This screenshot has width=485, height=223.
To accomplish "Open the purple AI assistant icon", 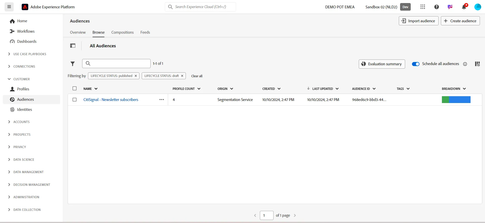I will point(450,7).
